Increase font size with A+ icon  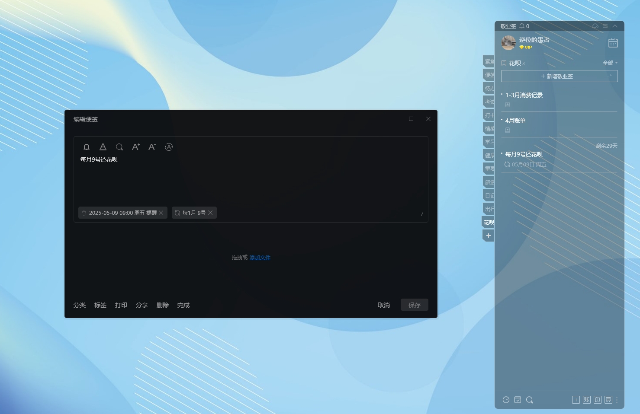pyautogui.click(x=135, y=147)
